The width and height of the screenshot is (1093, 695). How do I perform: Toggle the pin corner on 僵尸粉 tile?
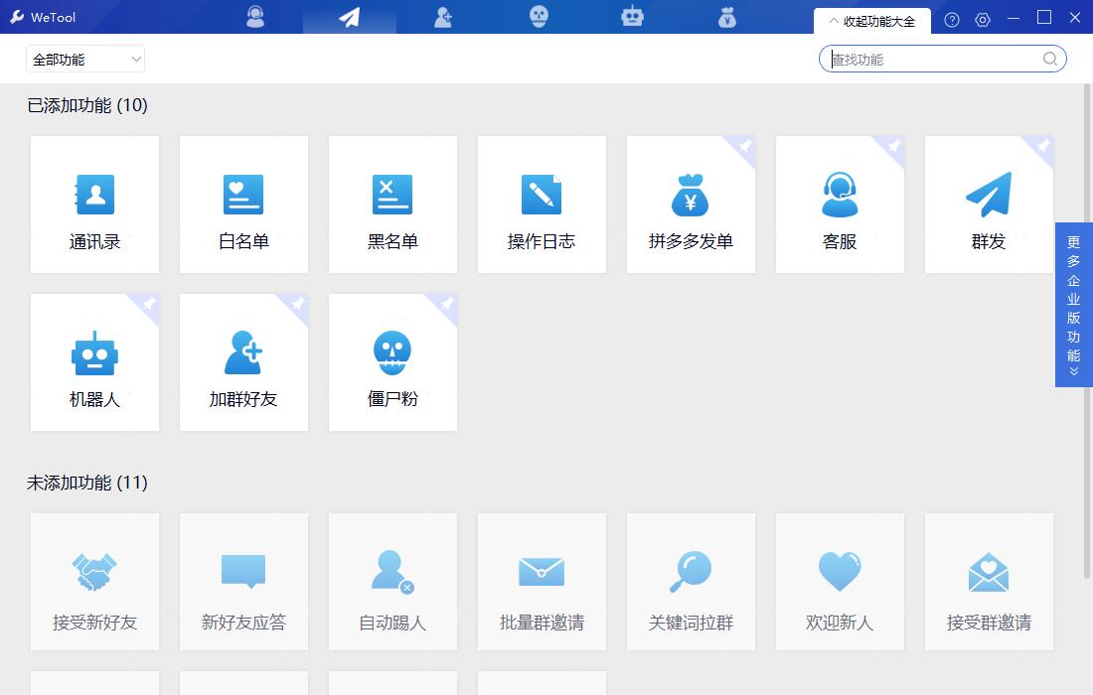coord(446,304)
